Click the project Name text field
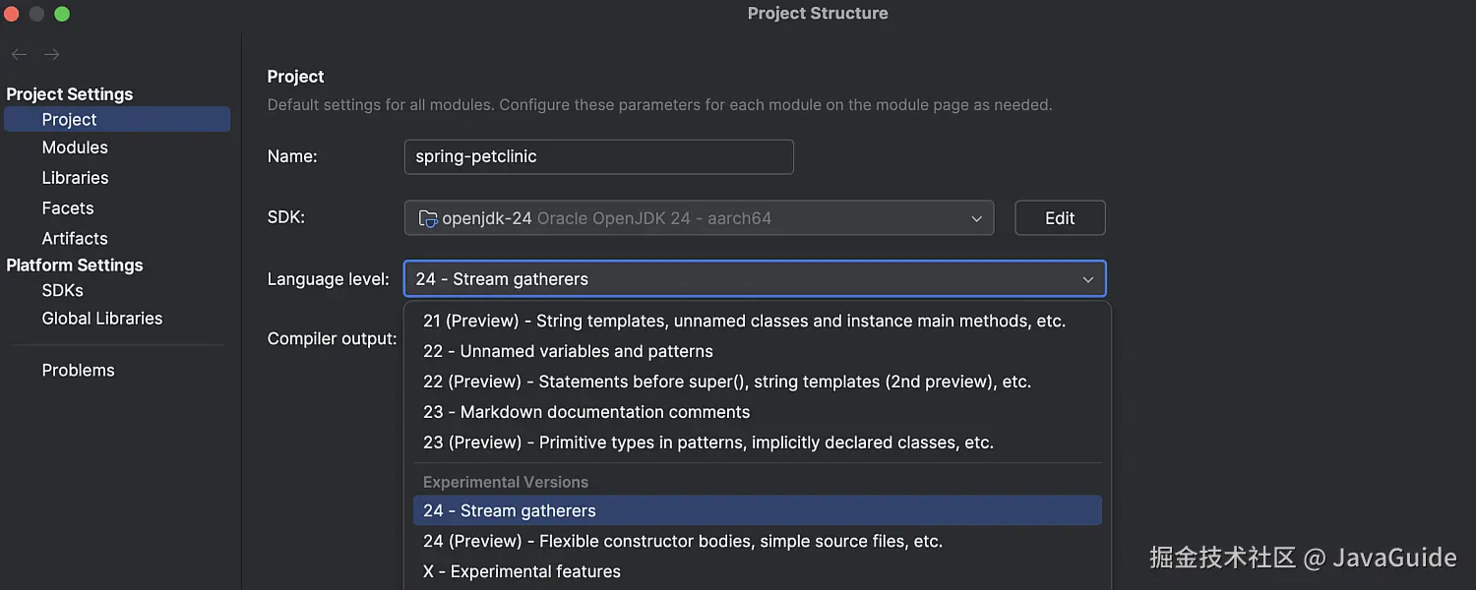1476x590 pixels. coord(598,157)
